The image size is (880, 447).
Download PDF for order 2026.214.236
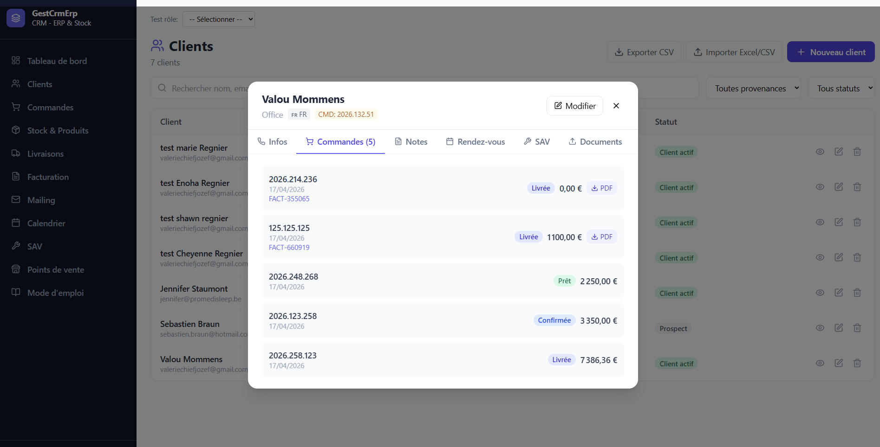tap(602, 188)
